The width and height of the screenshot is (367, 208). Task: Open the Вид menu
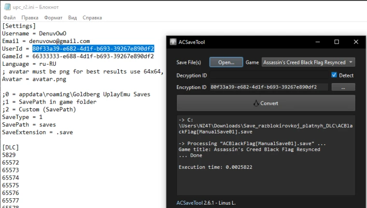click(72, 17)
